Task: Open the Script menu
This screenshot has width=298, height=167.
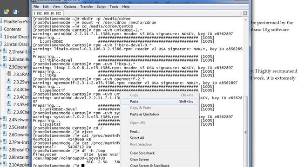Action: (x=101, y=6)
